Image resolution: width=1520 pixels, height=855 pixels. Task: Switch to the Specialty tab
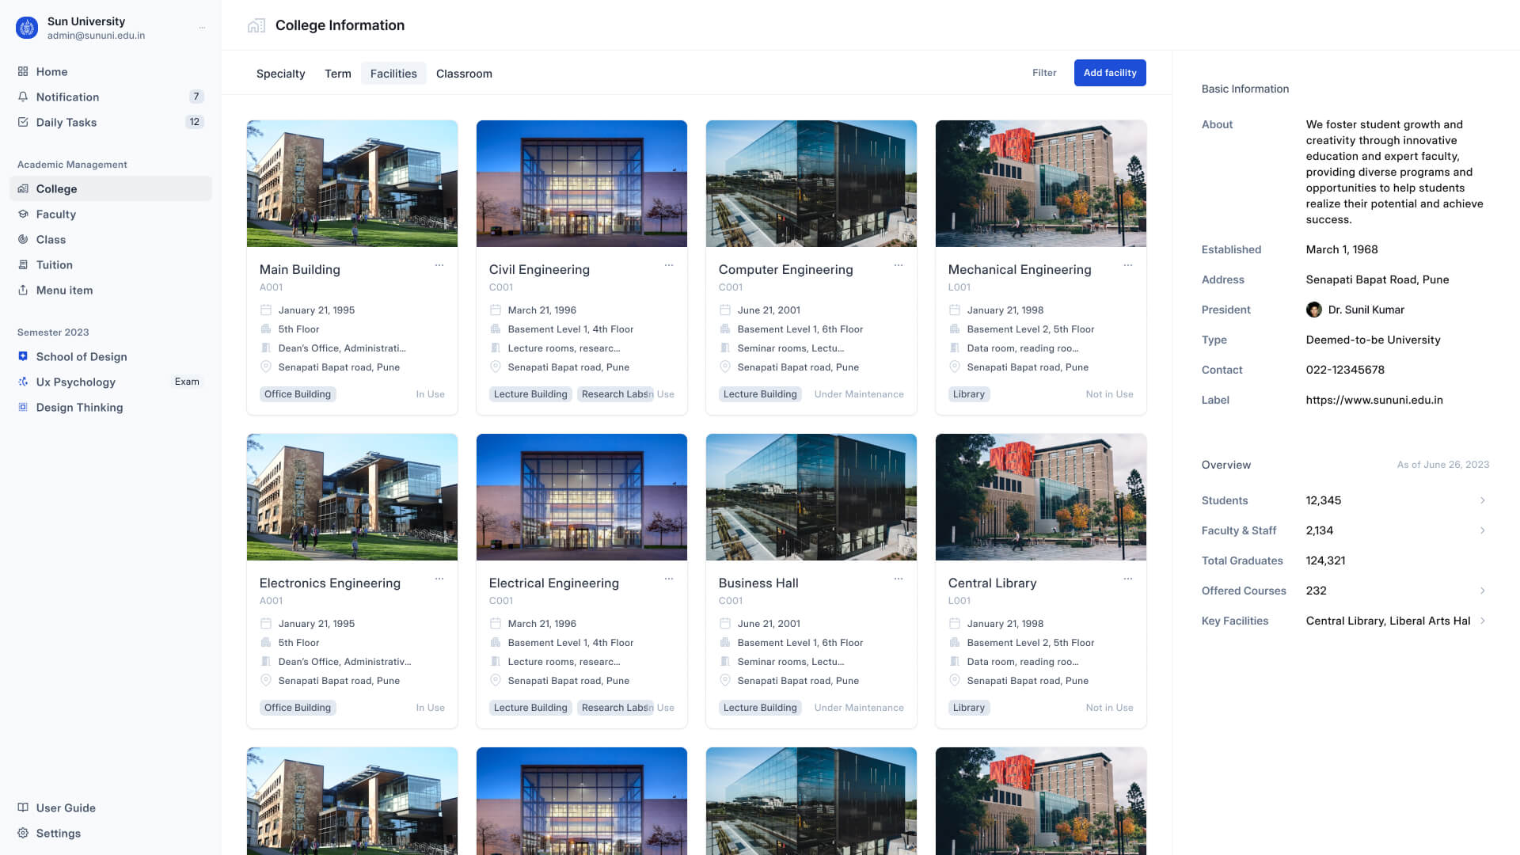280,74
